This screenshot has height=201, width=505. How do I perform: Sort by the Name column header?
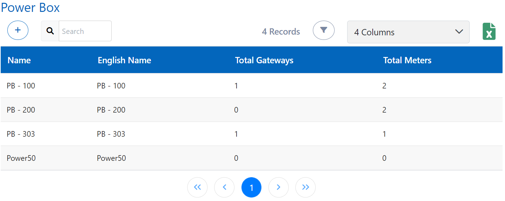pos(19,60)
